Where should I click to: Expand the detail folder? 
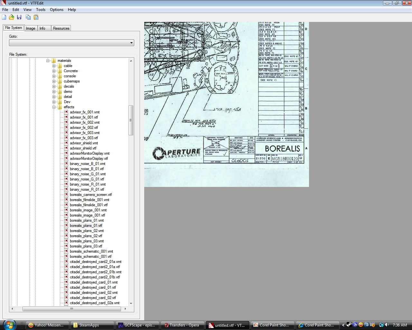(x=54, y=97)
